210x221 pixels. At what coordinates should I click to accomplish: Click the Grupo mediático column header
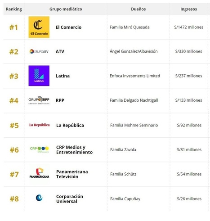pos(66,9)
